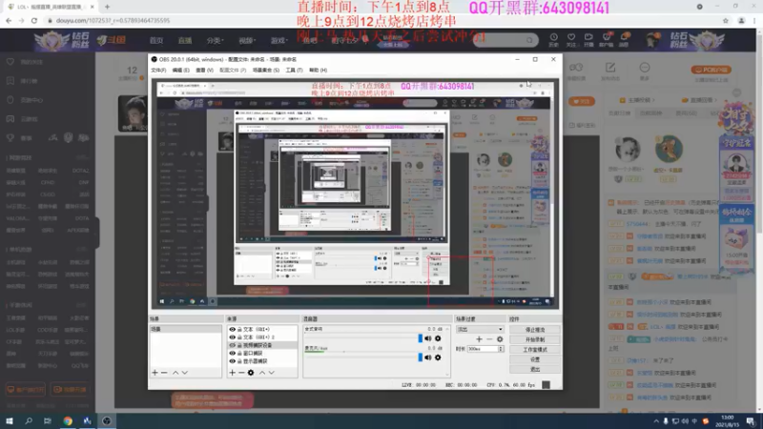The width and height of the screenshot is (763, 429).
Task: Expand the category dropdown in Douyu nav
Action: [215, 40]
